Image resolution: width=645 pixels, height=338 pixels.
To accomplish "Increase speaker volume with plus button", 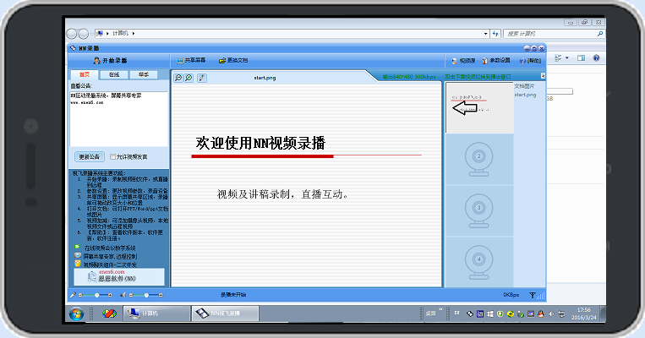I will pyautogui.click(x=161, y=295).
